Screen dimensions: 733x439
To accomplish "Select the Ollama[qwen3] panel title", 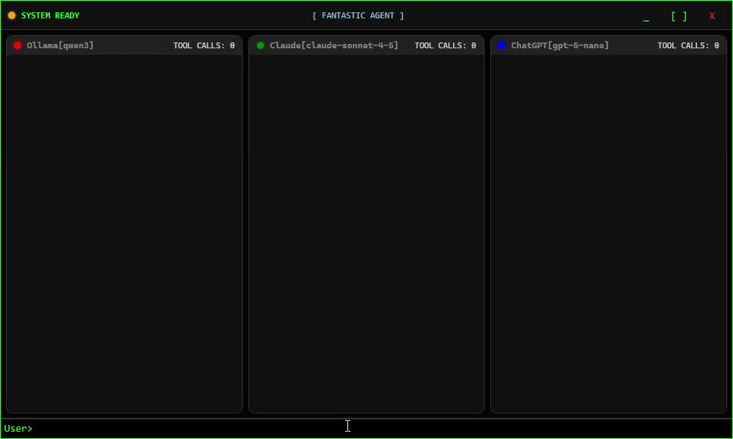I will (x=60, y=45).
